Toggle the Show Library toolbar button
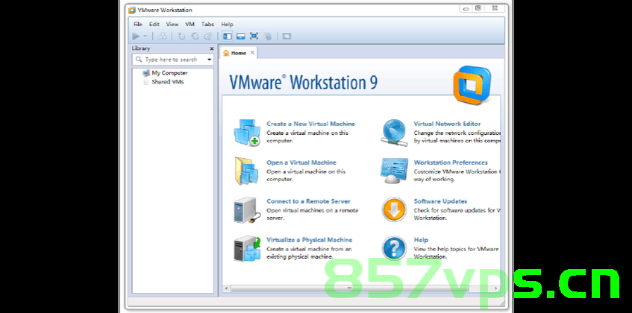Image resolution: width=632 pixels, height=313 pixels. [x=228, y=37]
